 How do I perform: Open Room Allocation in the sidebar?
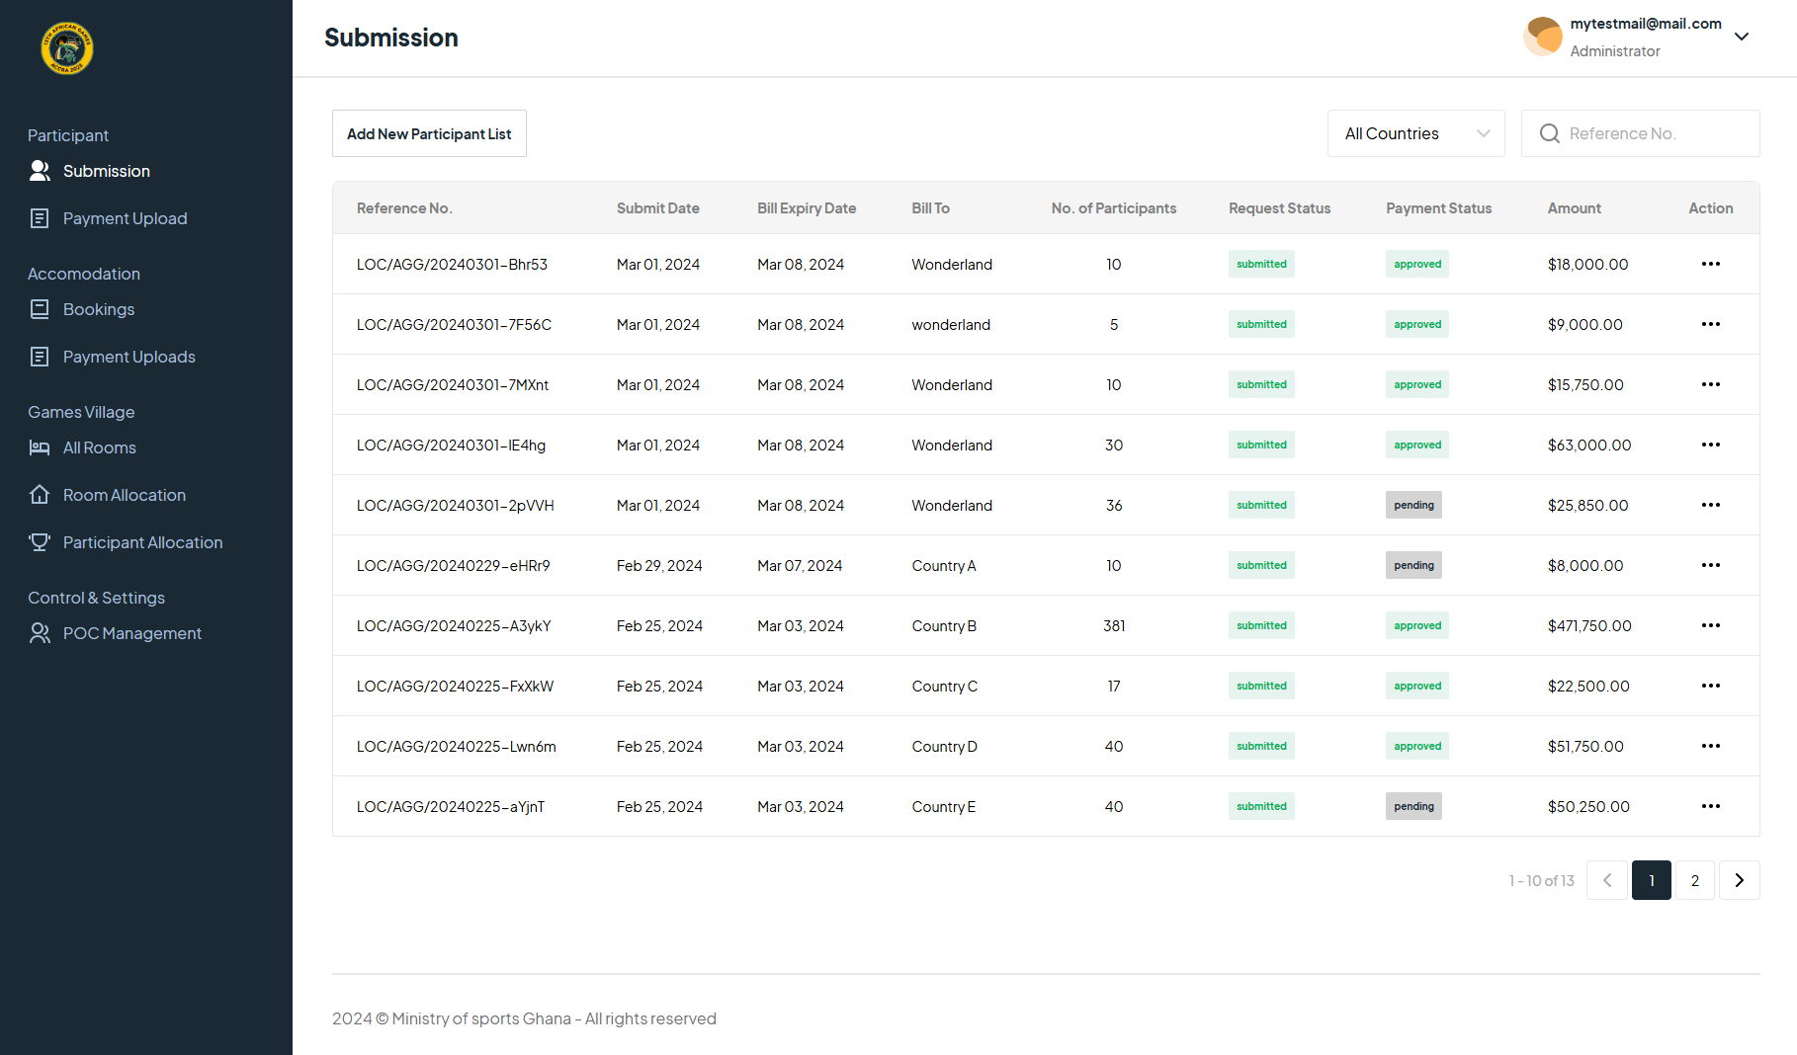click(x=125, y=495)
